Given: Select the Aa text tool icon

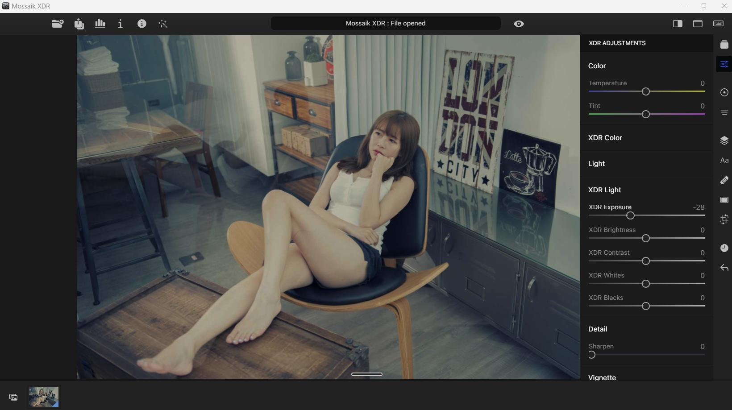Looking at the screenshot, I should [724, 160].
